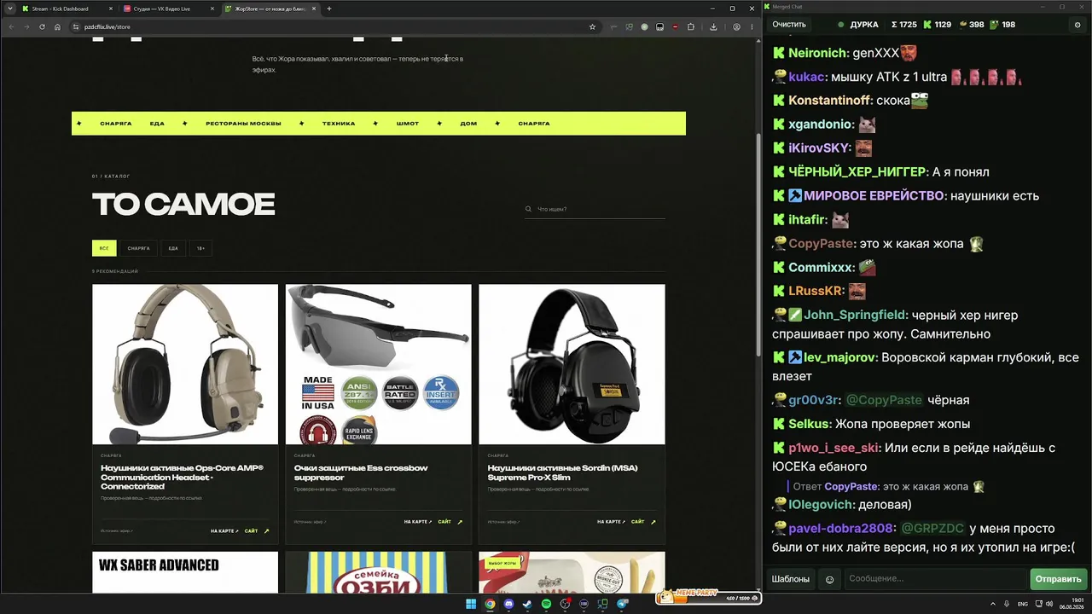
Task: Click the username Neironich in chat
Action: coord(817,53)
